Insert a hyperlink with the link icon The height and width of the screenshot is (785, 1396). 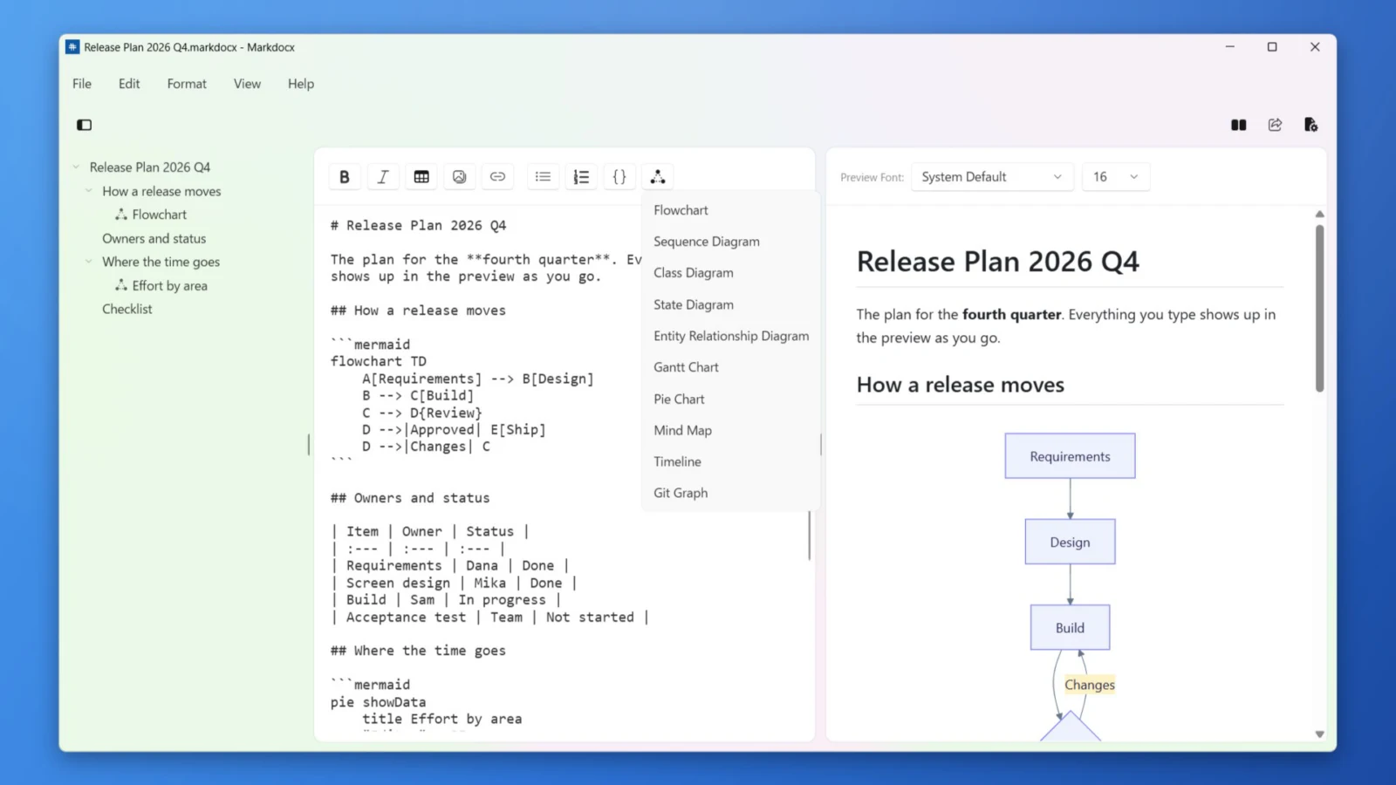click(x=497, y=177)
